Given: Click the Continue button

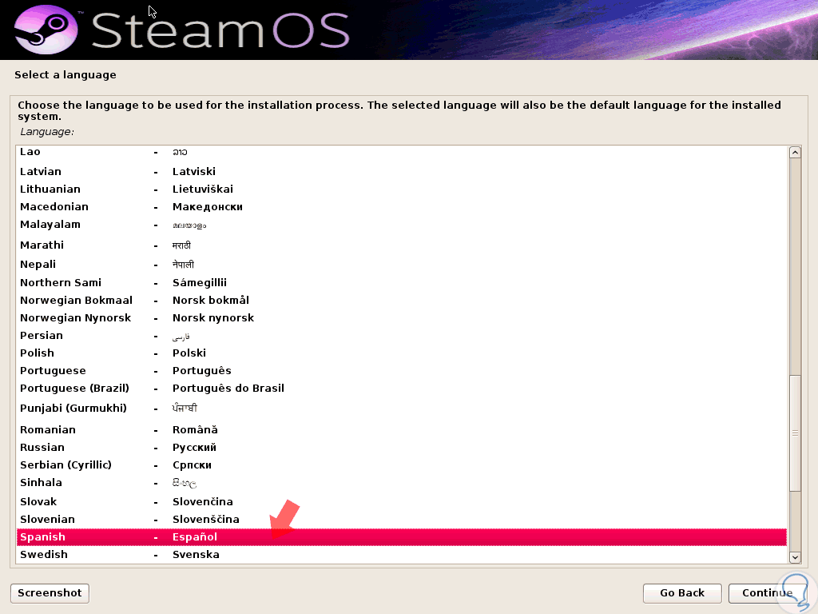Looking at the screenshot, I should [x=768, y=593].
